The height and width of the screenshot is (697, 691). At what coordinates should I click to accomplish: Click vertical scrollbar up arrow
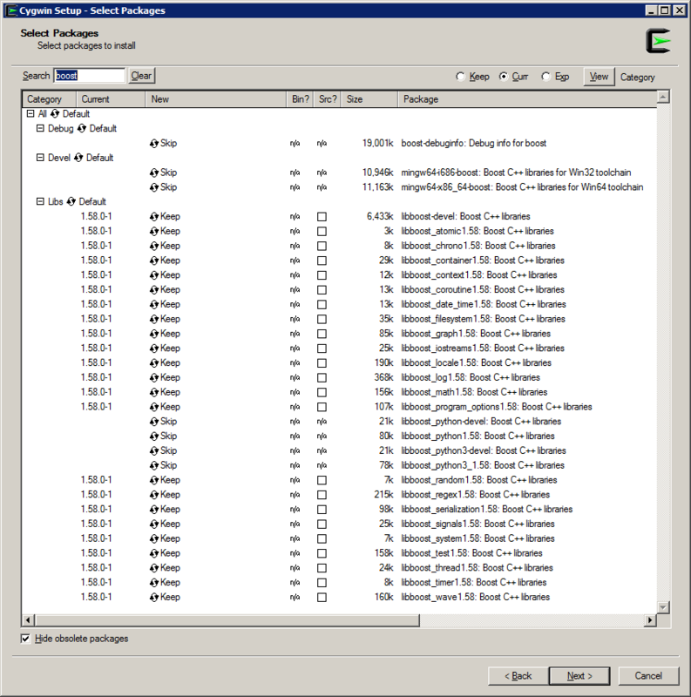663,97
